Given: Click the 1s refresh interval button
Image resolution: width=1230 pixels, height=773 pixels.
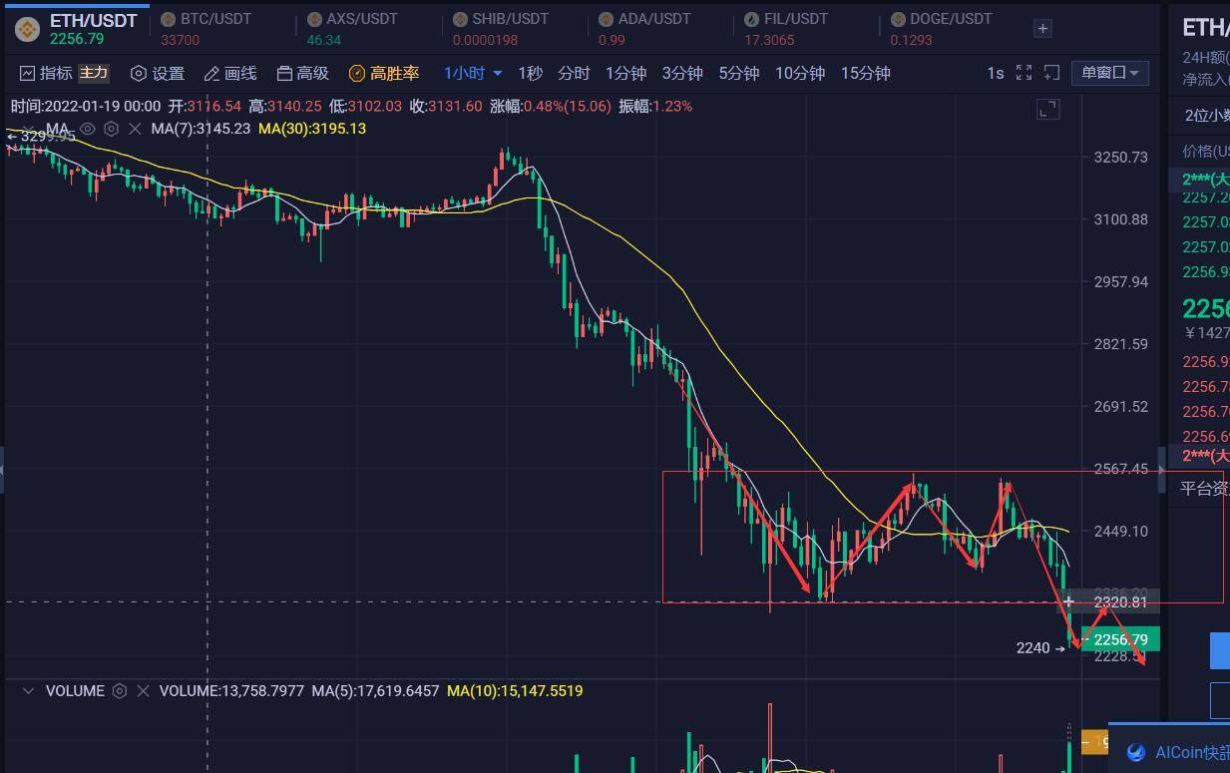Looking at the screenshot, I should [995, 73].
